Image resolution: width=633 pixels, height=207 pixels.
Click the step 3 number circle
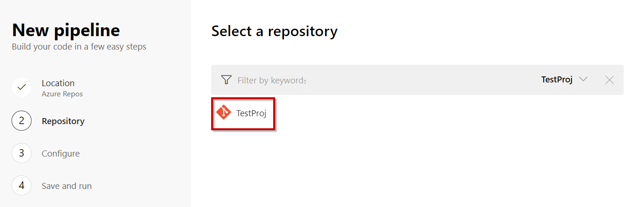[x=21, y=153]
